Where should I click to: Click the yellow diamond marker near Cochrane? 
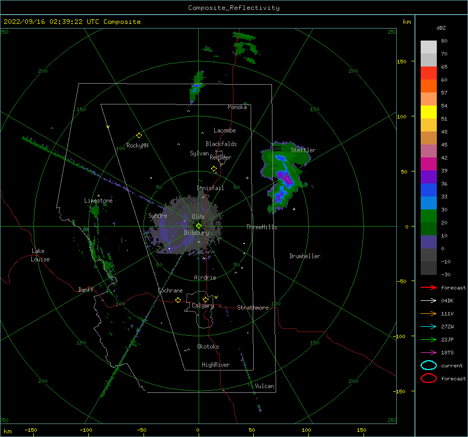[x=178, y=300]
